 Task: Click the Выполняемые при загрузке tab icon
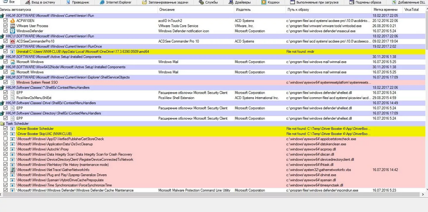point(292,2)
